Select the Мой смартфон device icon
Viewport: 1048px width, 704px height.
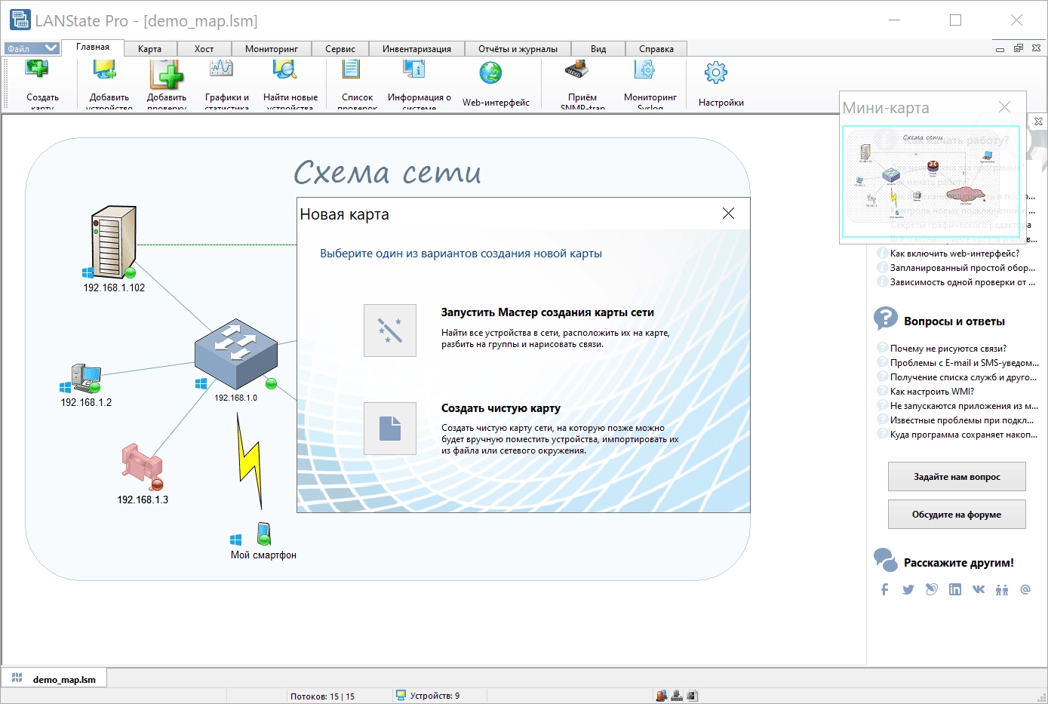tap(263, 534)
